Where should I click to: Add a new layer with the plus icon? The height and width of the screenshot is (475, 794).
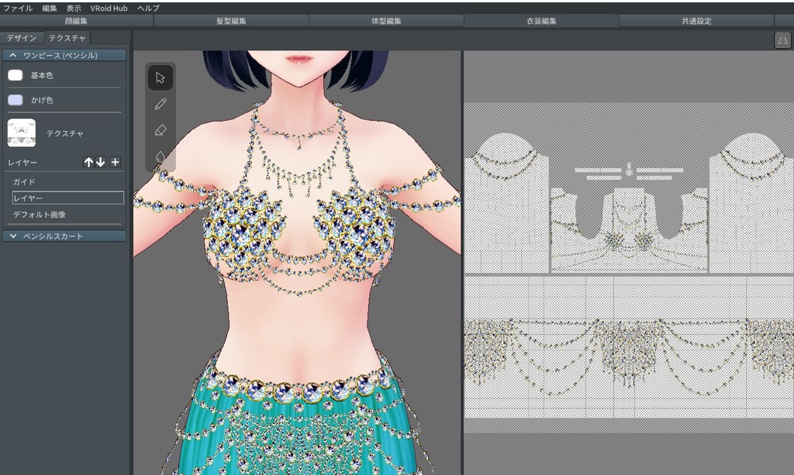pos(115,162)
